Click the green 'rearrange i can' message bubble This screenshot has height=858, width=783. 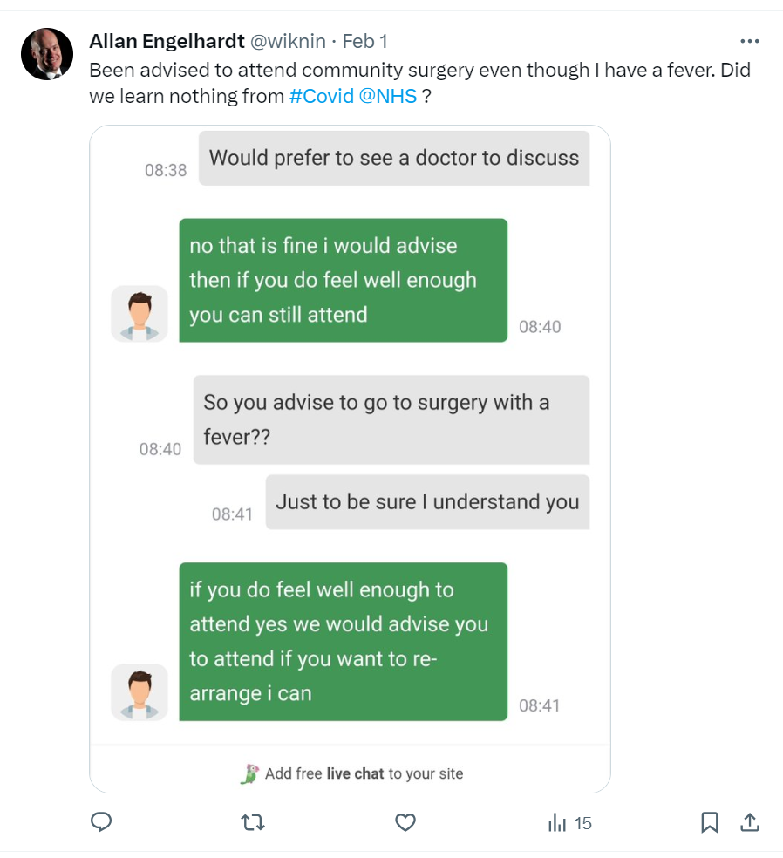343,641
